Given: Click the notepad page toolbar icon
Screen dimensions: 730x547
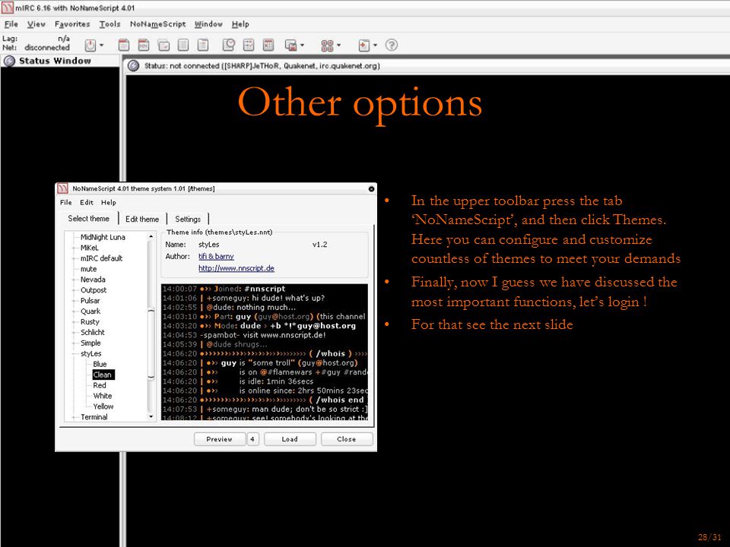Looking at the screenshot, I should pyautogui.click(x=203, y=45).
